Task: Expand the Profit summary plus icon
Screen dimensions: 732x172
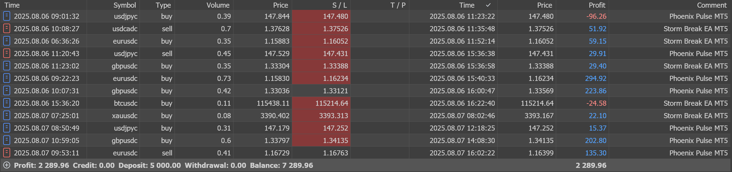Action: [x=7, y=165]
